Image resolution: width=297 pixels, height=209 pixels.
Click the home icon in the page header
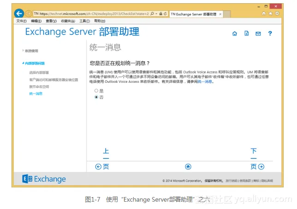click(x=235, y=33)
